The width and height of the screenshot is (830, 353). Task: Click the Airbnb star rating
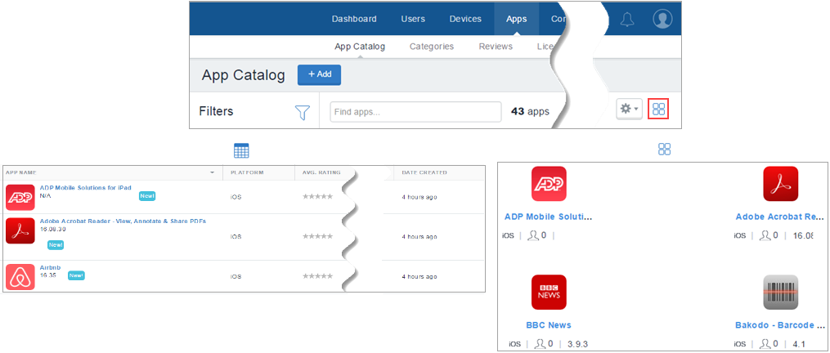point(317,276)
